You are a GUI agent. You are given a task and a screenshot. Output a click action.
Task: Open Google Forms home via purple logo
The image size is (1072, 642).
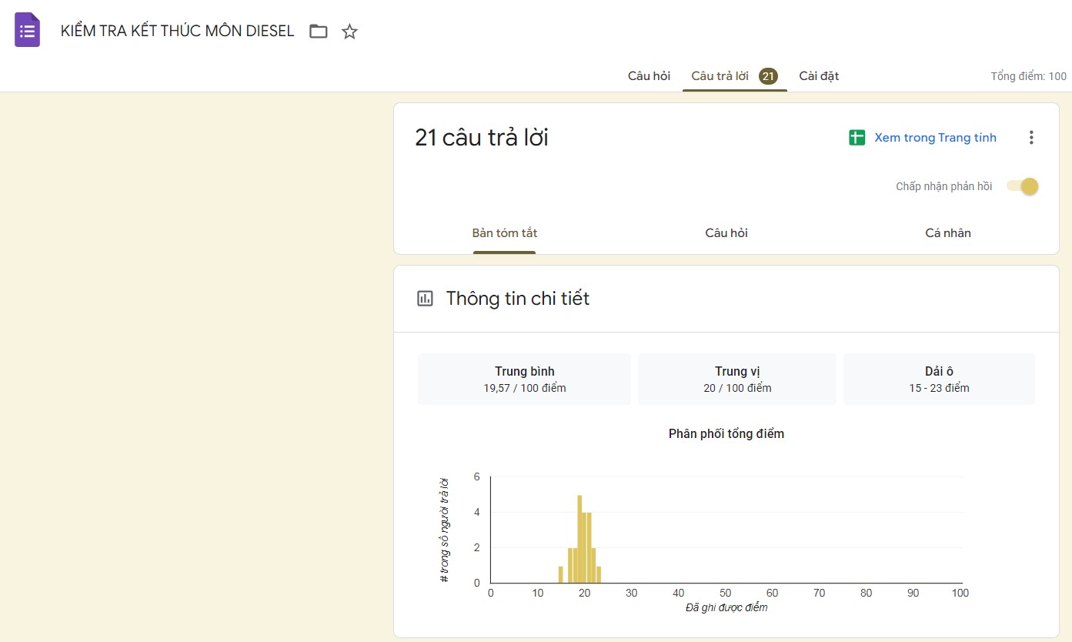(x=27, y=31)
